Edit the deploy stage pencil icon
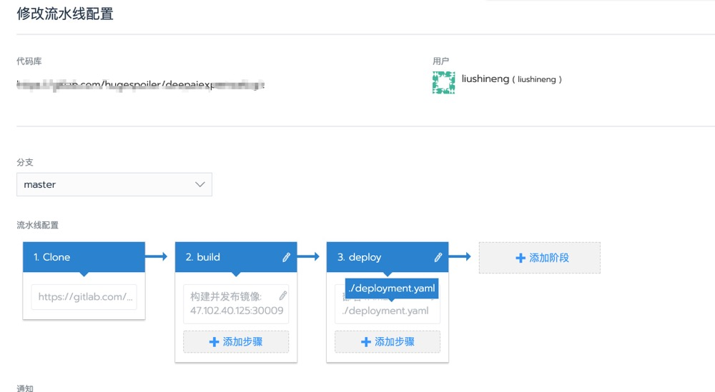This screenshot has height=392, width=715. (438, 257)
